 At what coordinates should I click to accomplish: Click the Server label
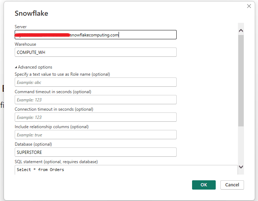point(20,27)
